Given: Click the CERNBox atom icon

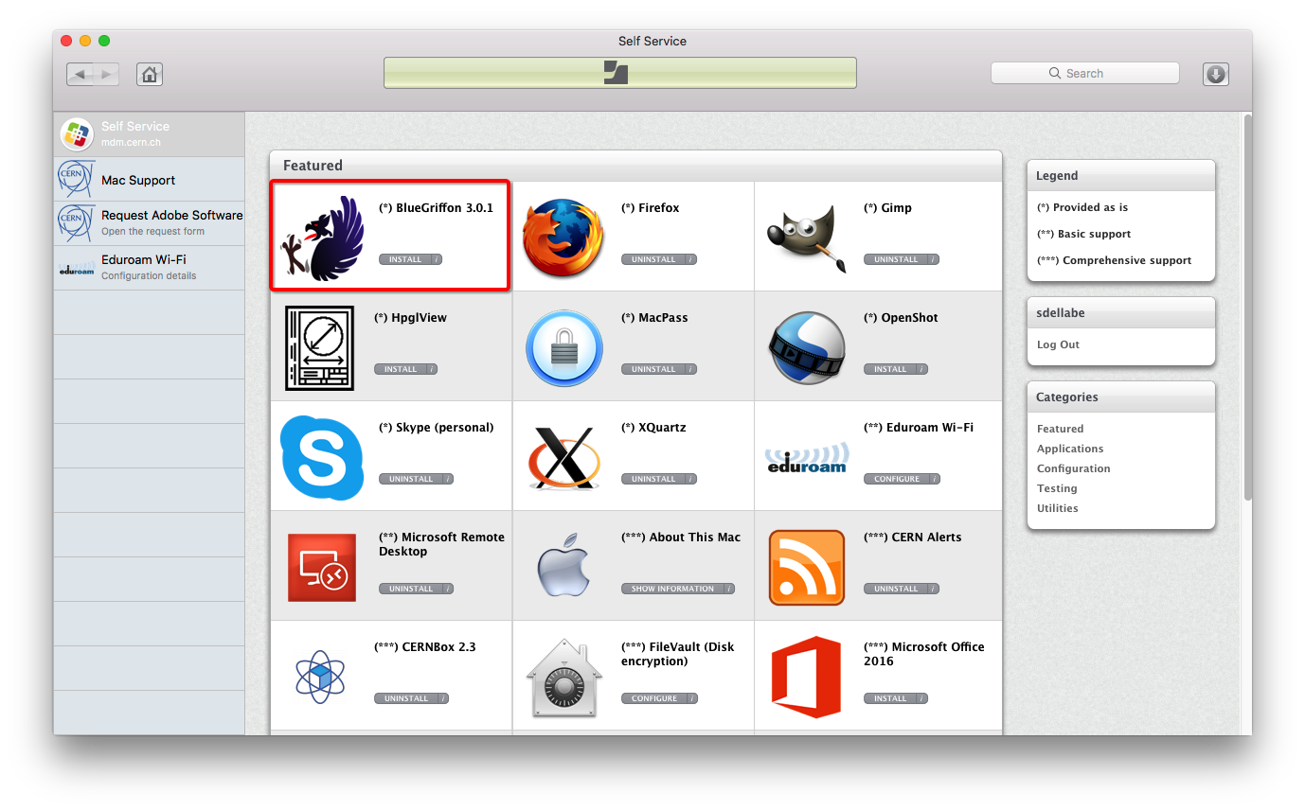Looking at the screenshot, I should (322, 678).
